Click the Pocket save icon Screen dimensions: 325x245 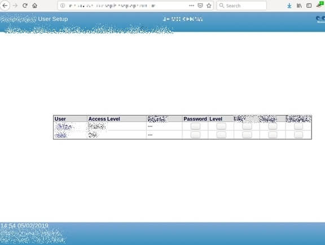point(200,6)
